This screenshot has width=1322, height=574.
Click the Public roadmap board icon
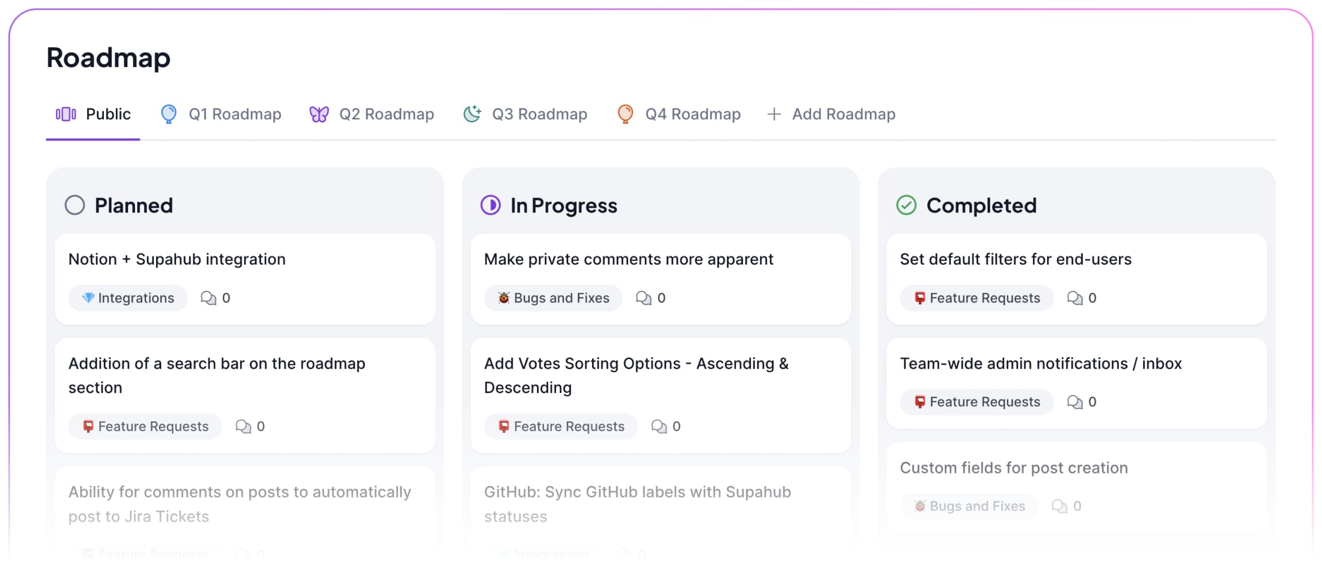66,114
